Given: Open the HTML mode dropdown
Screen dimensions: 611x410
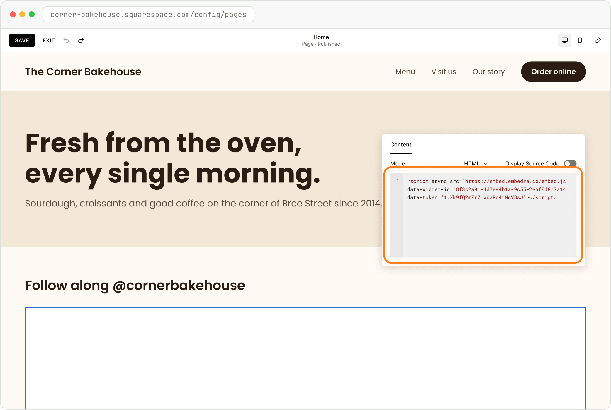Looking at the screenshot, I should [x=476, y=163].
